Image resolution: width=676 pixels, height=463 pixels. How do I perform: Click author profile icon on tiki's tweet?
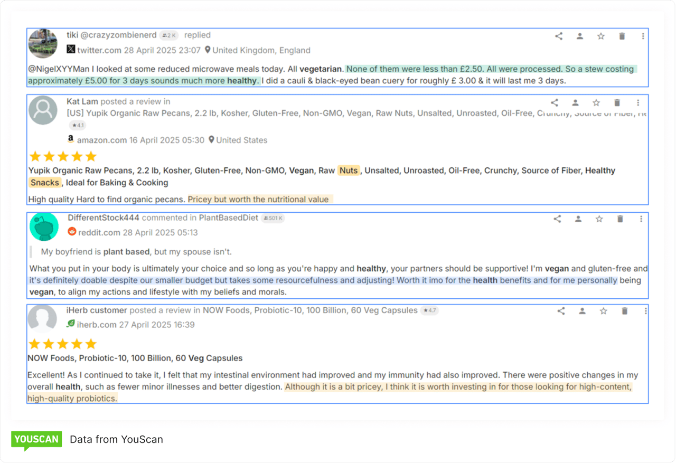[x=580, y=36]
